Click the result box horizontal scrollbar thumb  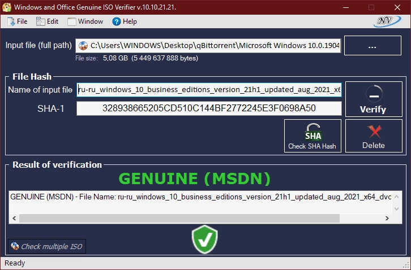[x=179, y=218]
